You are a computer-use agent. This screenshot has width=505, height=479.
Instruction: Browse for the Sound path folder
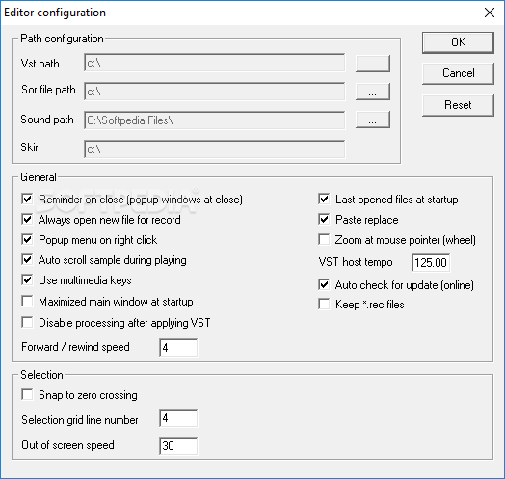(x=373, y=120)
